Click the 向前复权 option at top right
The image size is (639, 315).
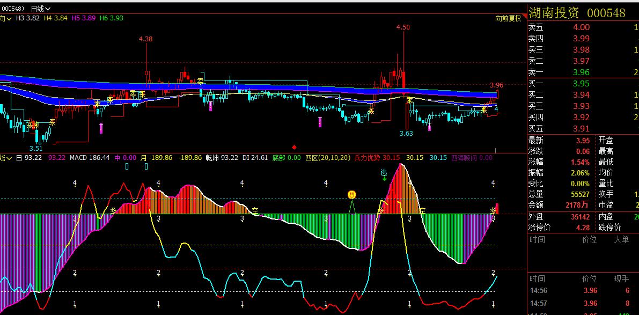pyautogui.click(x=508, y=18)
